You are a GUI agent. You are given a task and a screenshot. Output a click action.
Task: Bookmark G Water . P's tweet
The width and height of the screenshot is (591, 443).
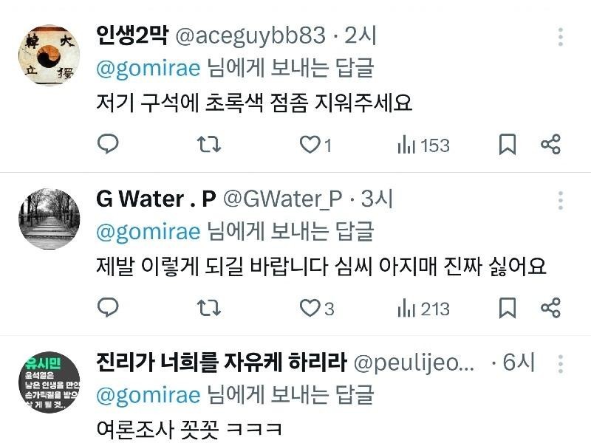click(507, 308)
